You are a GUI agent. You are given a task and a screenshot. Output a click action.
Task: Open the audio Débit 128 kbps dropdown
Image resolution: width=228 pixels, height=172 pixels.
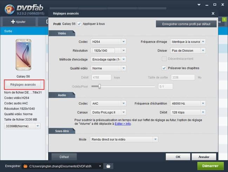click(188, 112)
